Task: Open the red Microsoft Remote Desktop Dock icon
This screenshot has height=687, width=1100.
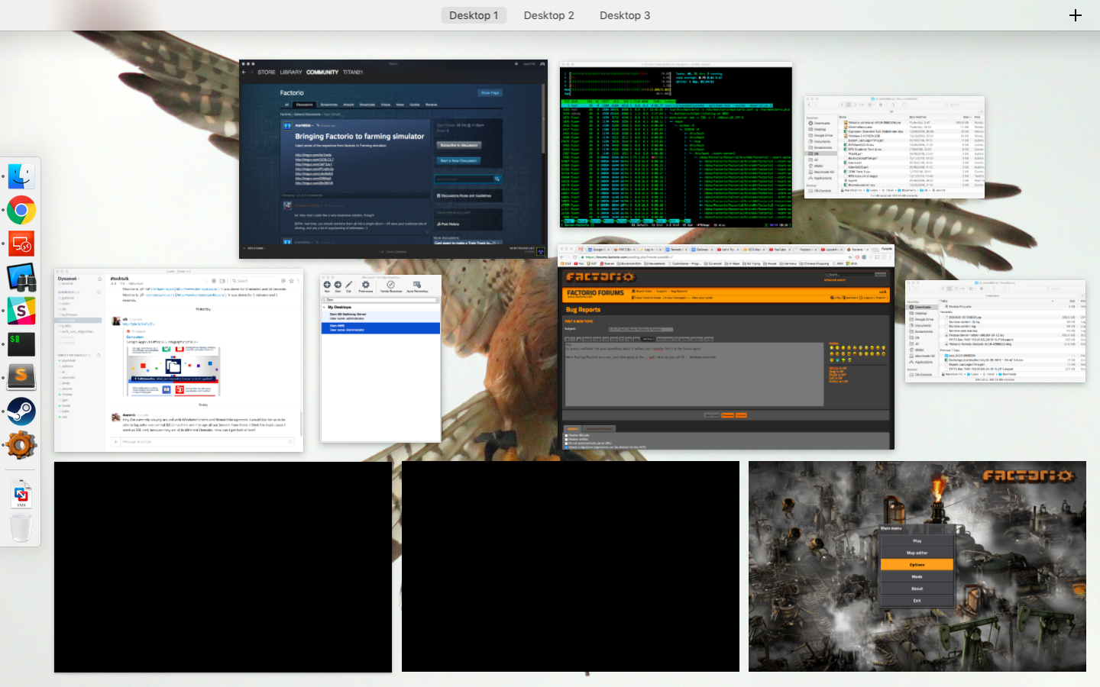Action: coord(21,244)
